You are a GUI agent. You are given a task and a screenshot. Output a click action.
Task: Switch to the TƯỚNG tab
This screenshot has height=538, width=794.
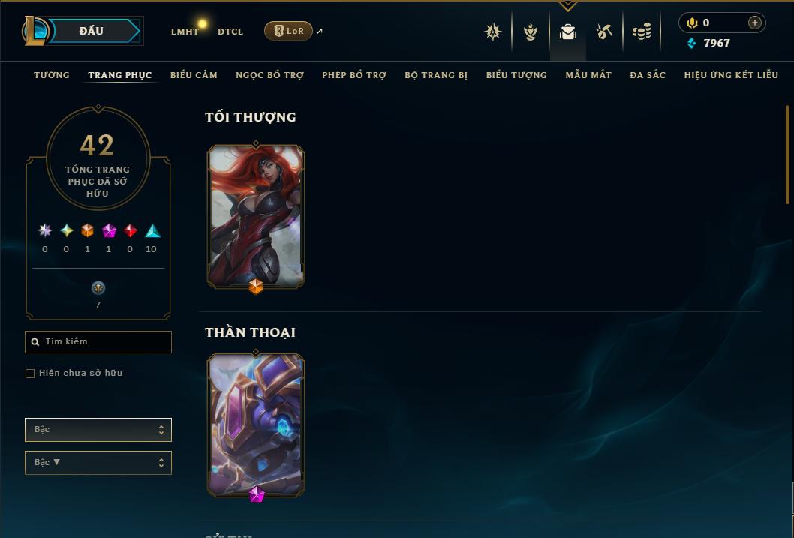tap(52, 75)
